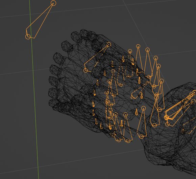Image resolution: width=196 pixels, height=179 pixels.
Task: Click the lowest wireframe fingertip of the hand
Action: [51, 103]
